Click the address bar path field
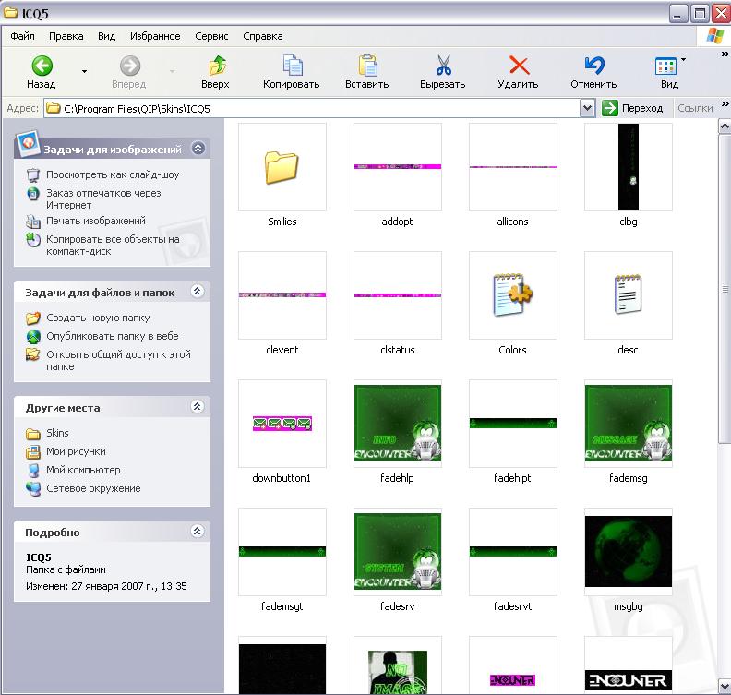731x695 pixels. [314, 108]
